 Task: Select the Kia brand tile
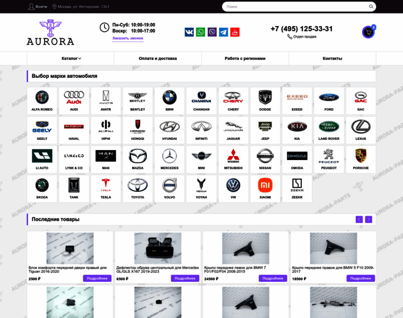pyautogui.click(x=297, y=130)
